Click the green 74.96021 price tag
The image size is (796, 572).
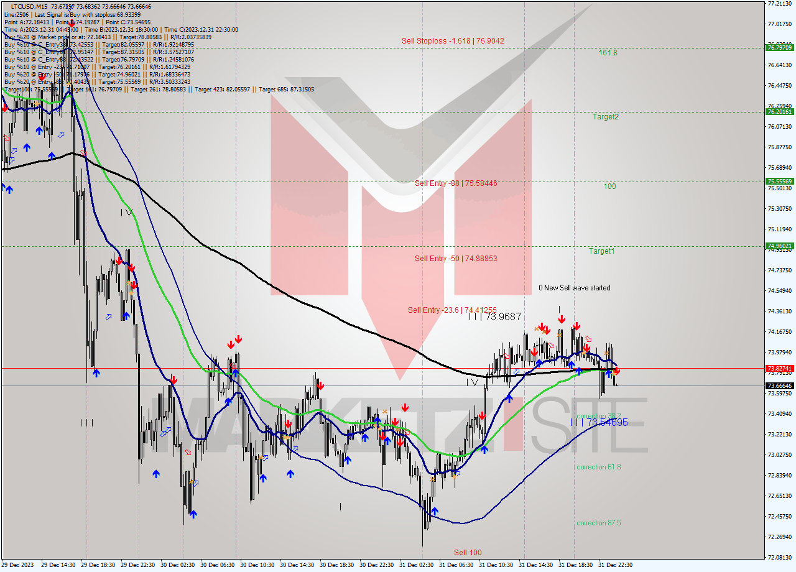[x=780, y=246]
